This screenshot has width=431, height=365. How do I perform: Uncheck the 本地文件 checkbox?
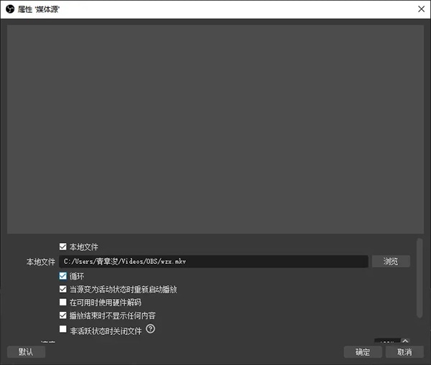[x=63, y=247]
